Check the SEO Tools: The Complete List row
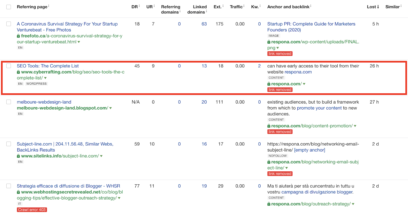408x215 pixels. pos(9,66)
